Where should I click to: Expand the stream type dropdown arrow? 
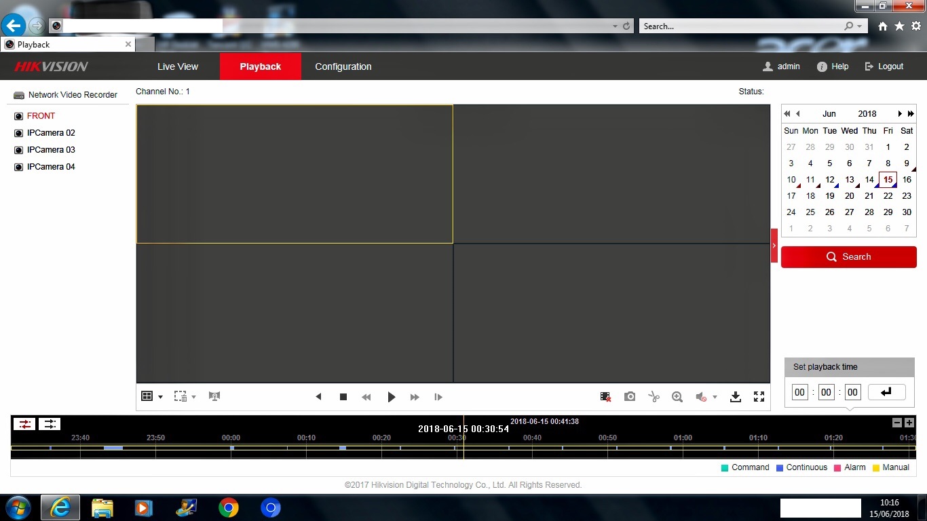[x=193, y=397]
